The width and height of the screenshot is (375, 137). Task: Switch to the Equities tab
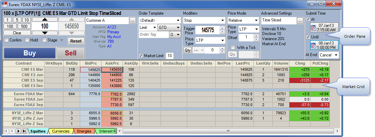[38, 131]
